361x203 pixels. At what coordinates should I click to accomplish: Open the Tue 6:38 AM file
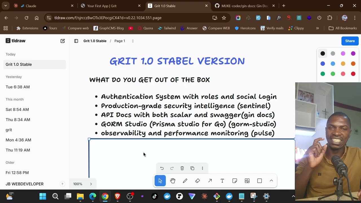pyautogui.click(x=34, y=87)
